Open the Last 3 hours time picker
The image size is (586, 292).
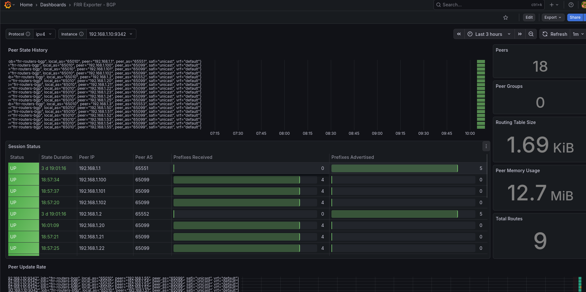click(x=489, y=34)
